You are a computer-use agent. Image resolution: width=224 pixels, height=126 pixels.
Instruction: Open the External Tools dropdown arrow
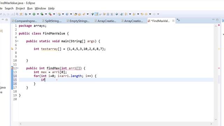tap(54, 14)
